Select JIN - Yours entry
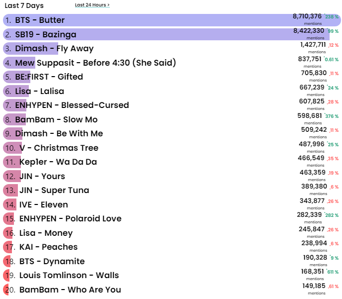Screen dimensions: 342x299 click(x=171, y=176)
